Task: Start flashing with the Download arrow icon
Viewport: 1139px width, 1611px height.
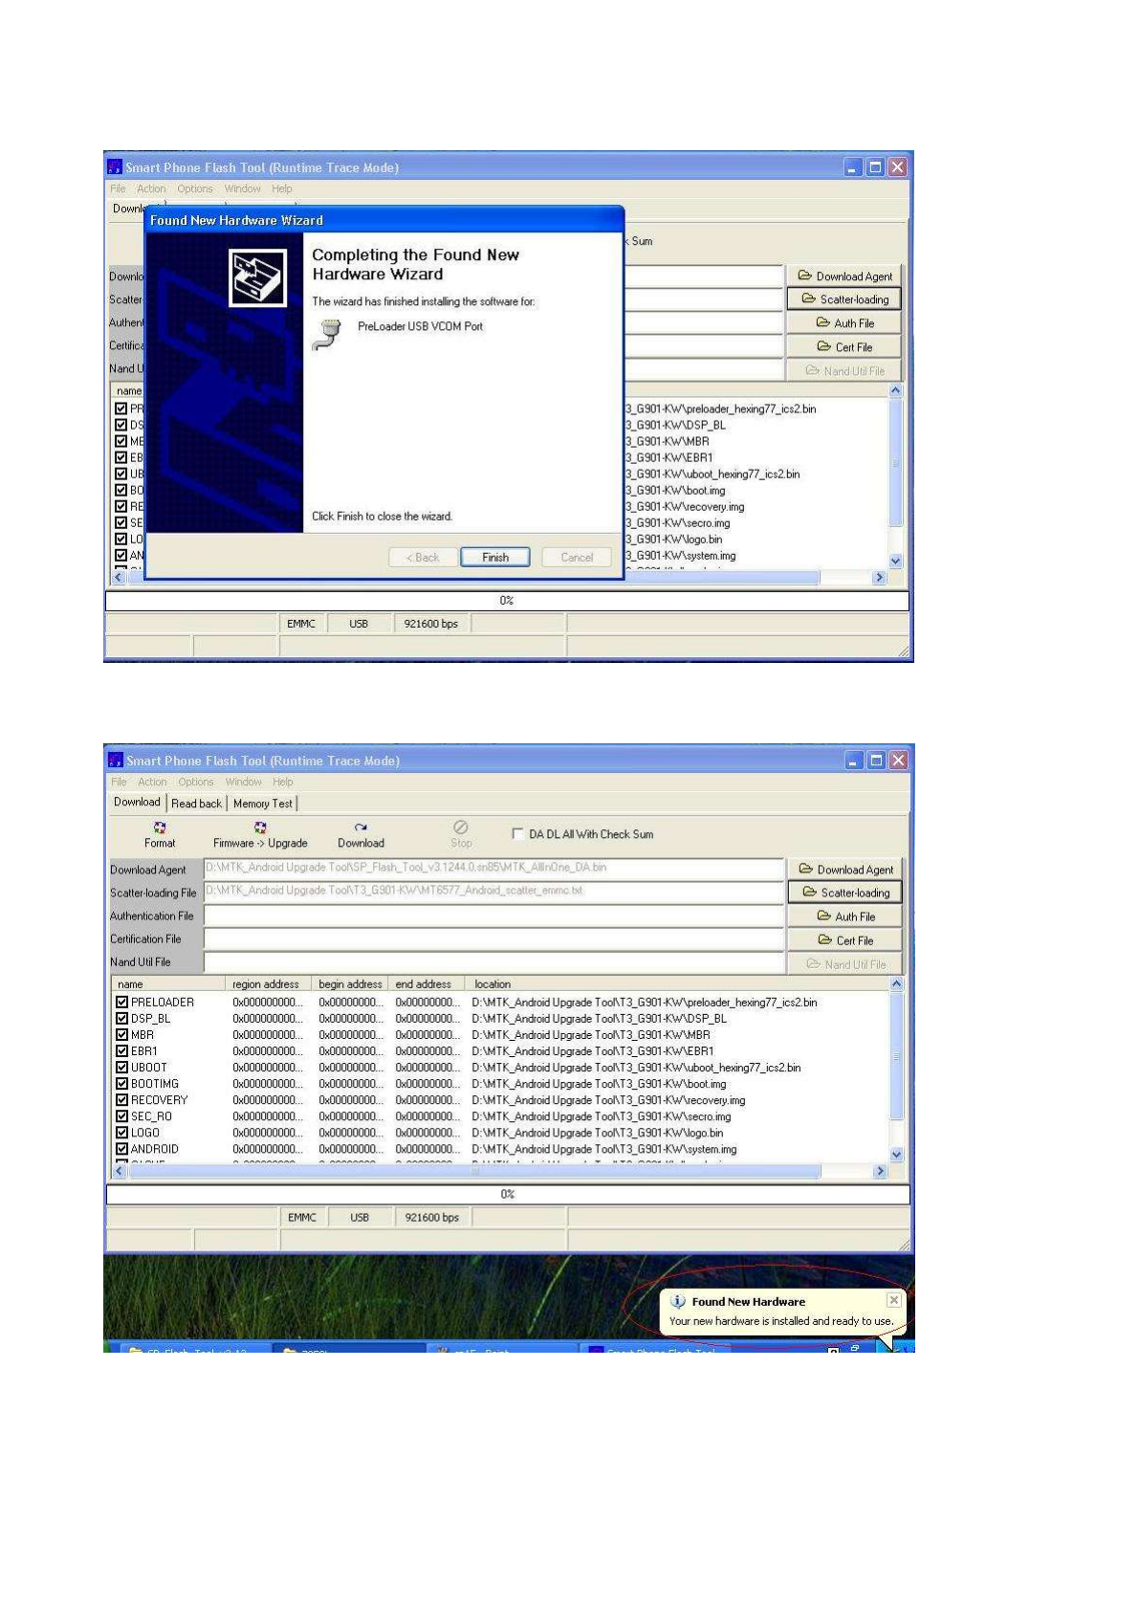Action: (x=361, y=828)
